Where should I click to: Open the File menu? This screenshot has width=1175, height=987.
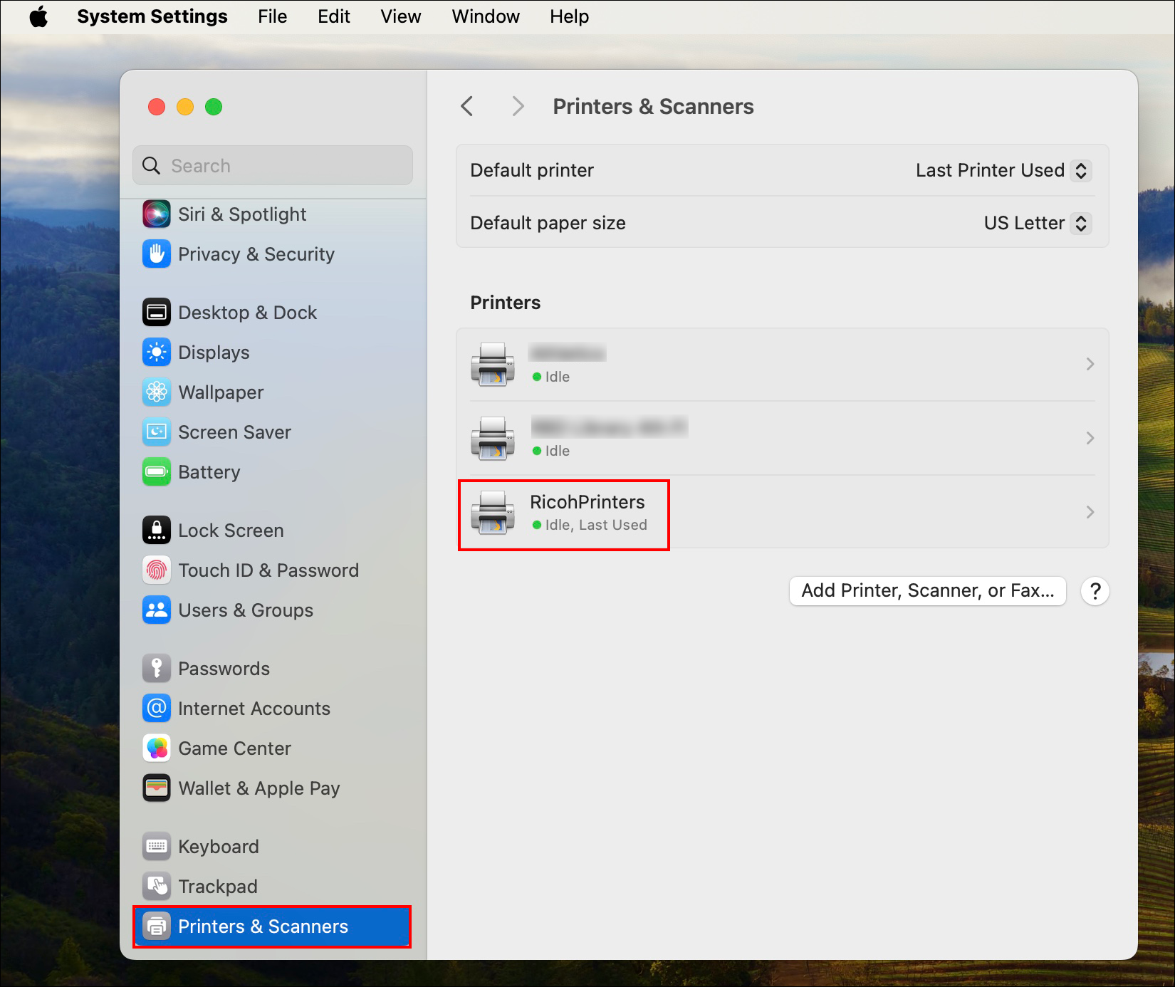tap(272, 16)
